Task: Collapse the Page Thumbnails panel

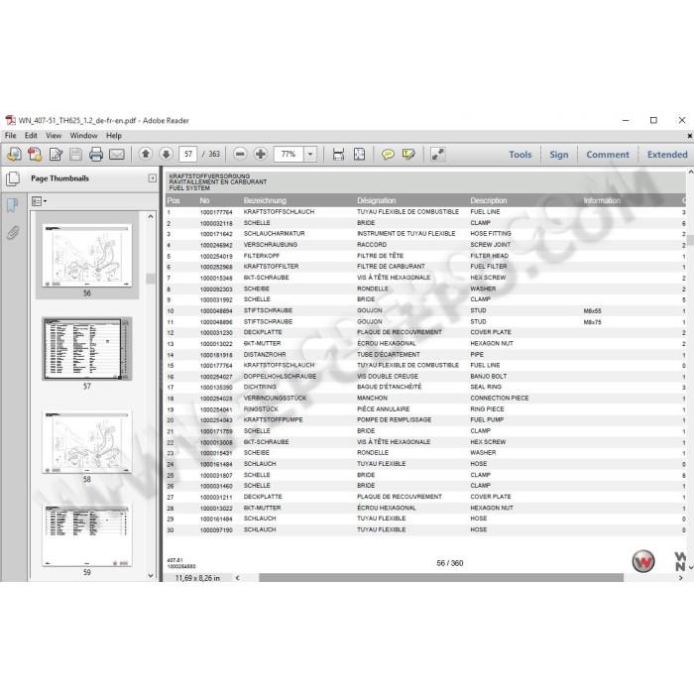Action: (x=153, y=177)
